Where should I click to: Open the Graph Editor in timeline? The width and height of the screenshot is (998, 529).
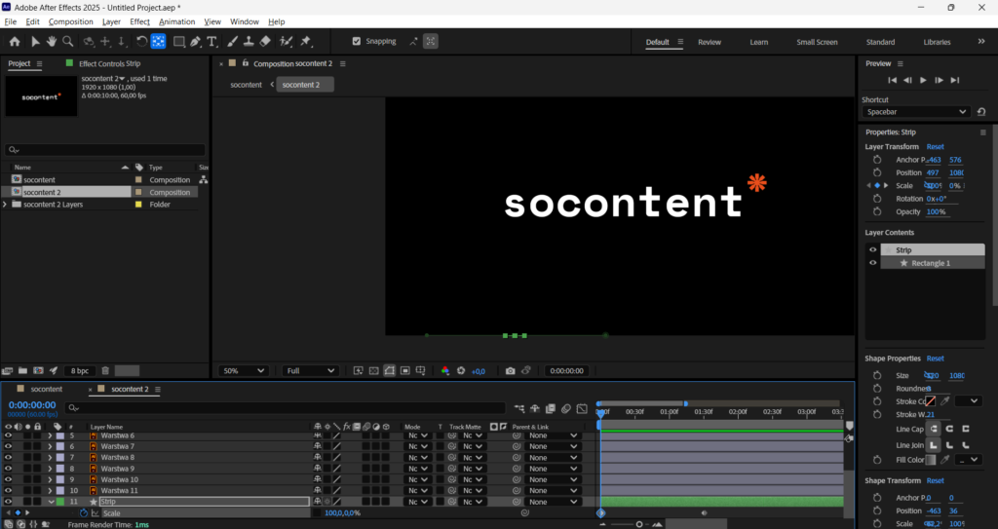click(x=582, y=409)
